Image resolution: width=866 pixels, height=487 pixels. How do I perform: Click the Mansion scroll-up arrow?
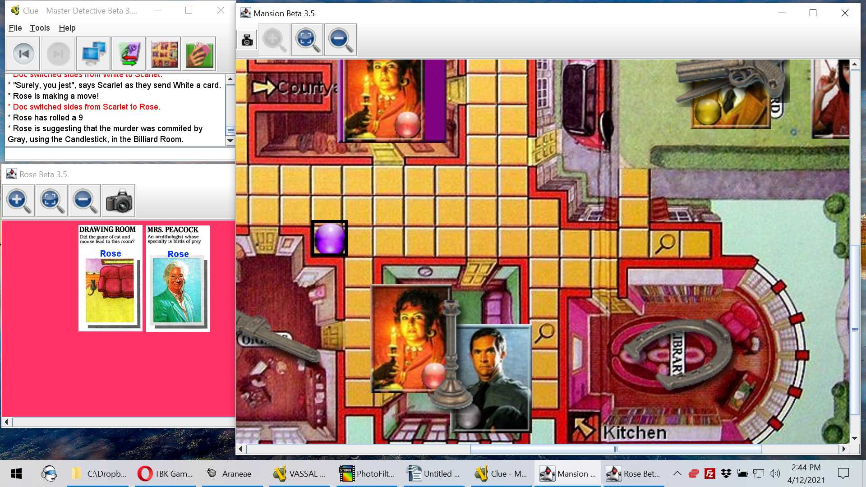pyautogui.click(x=855, y=65)
